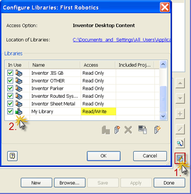Viewport: 191px width, 194px height.
Task: Click the plus add icon in side panel
Action: [180, 114]
